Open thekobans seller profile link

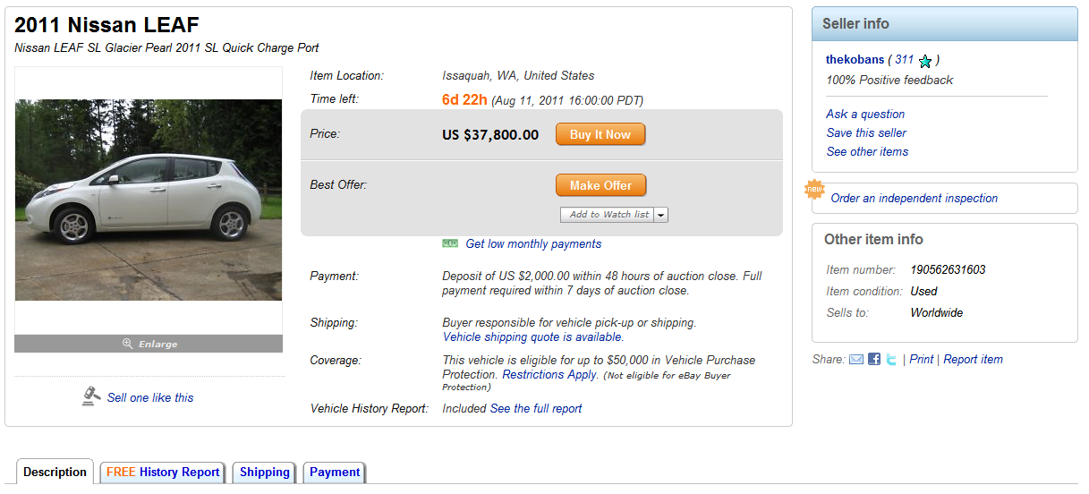point(855,60)
